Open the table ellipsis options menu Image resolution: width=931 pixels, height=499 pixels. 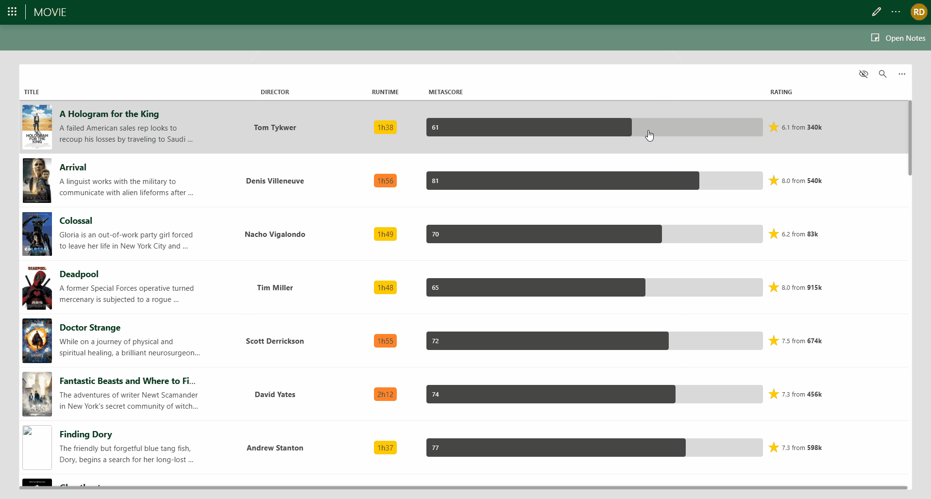pos(902,74)
